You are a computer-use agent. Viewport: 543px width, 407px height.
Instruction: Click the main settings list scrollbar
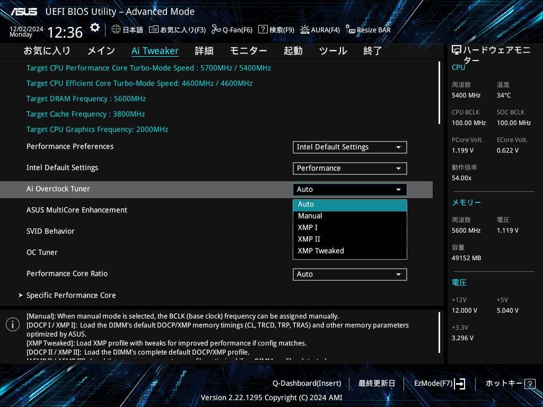[x=440, y=93]
